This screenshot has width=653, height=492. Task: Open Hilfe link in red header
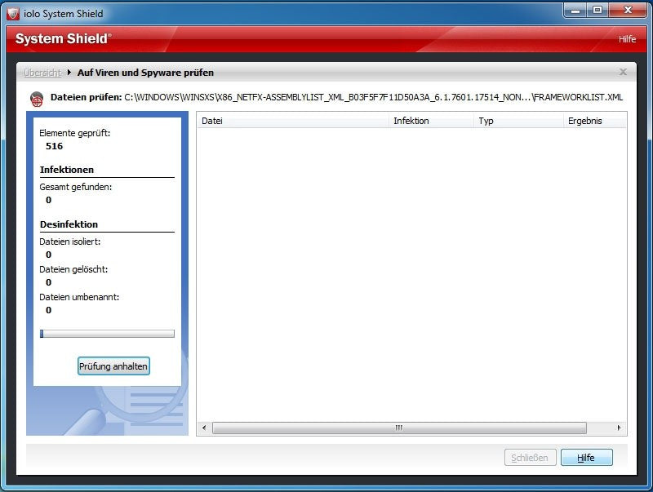[627, 39]
